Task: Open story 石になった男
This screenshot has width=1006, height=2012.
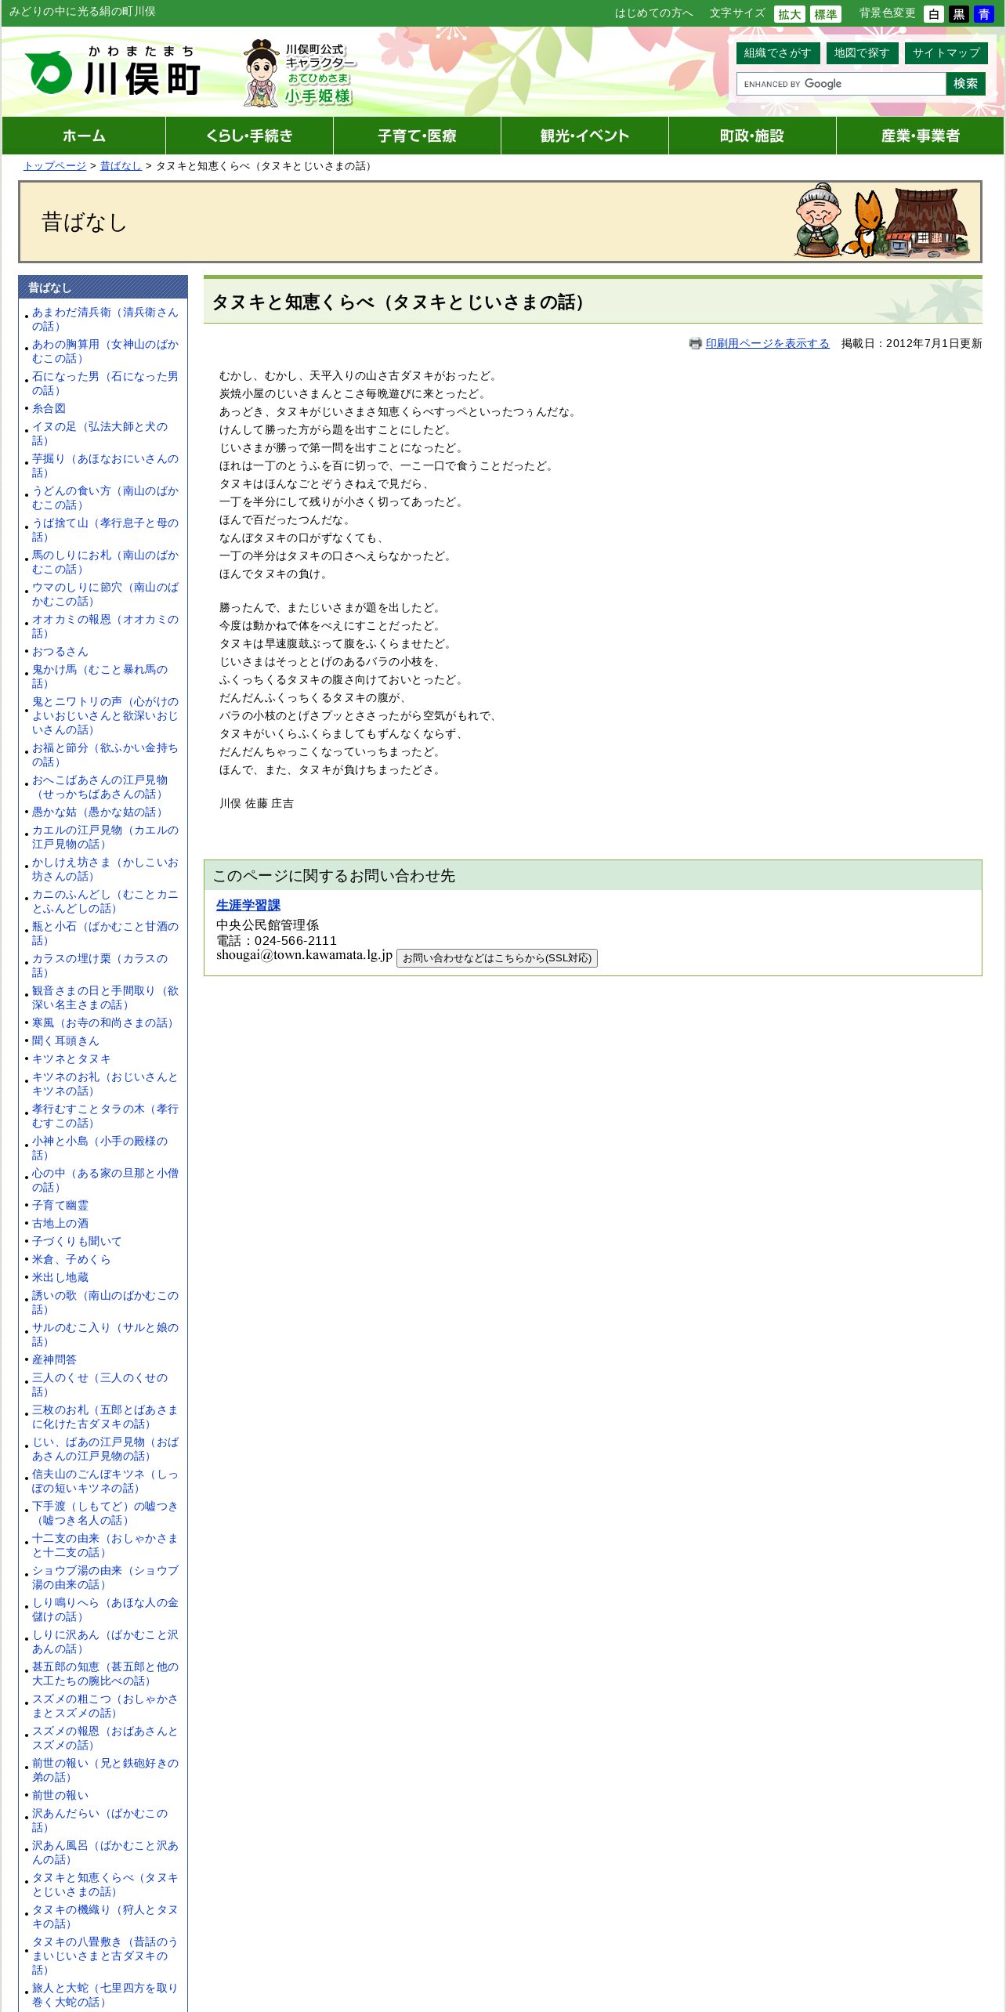Action: 105,383
